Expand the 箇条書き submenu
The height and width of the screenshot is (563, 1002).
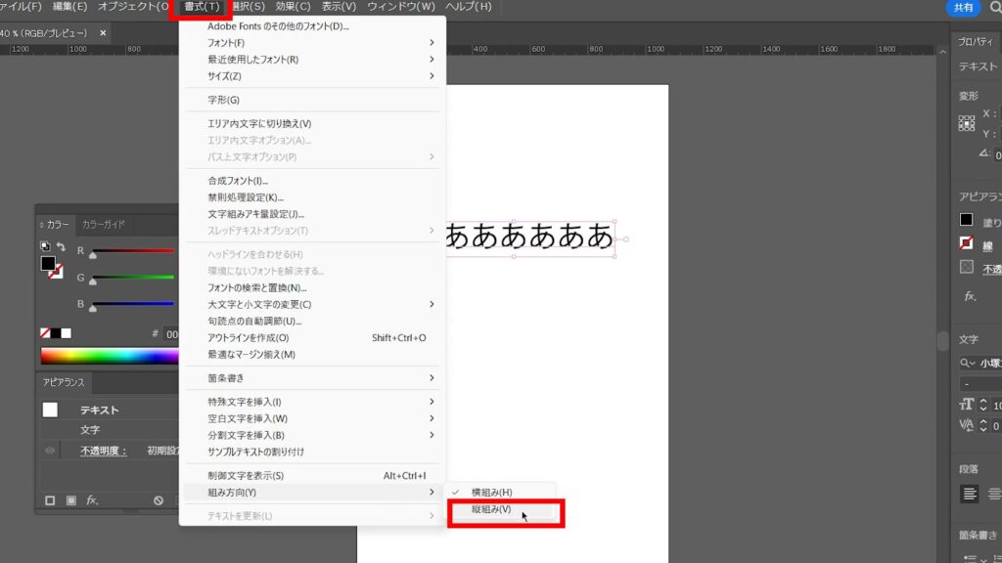click(x=313, y=378)
